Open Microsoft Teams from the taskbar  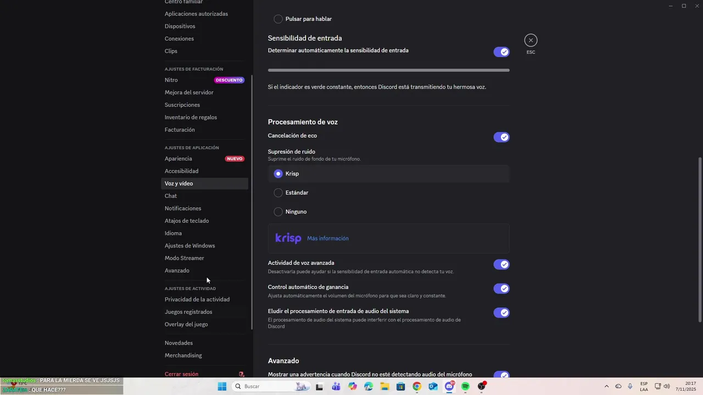(x=336, y=386)
